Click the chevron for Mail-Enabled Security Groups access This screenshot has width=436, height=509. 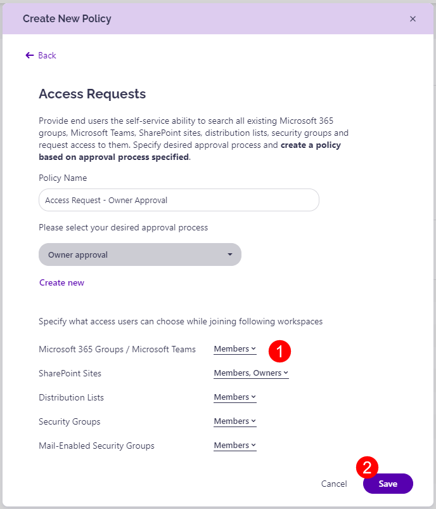(x=253, y=445)
